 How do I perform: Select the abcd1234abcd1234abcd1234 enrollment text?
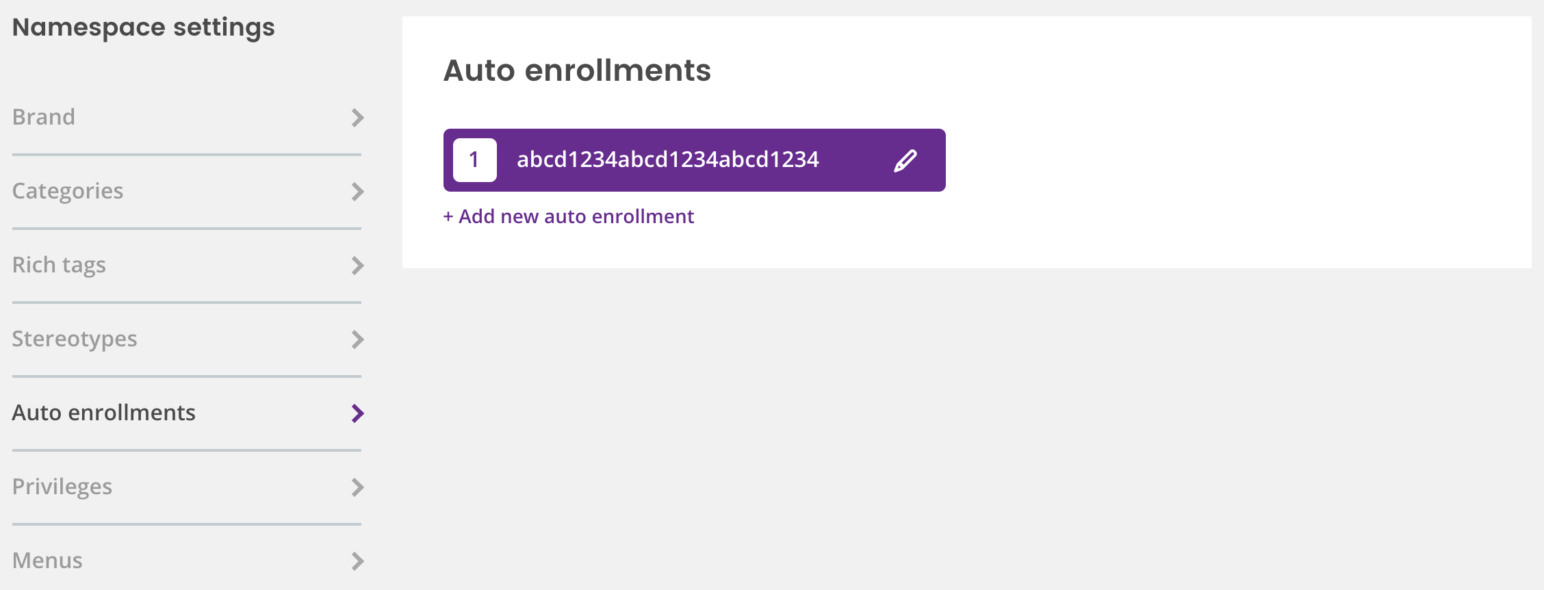(x=667, y=159)
